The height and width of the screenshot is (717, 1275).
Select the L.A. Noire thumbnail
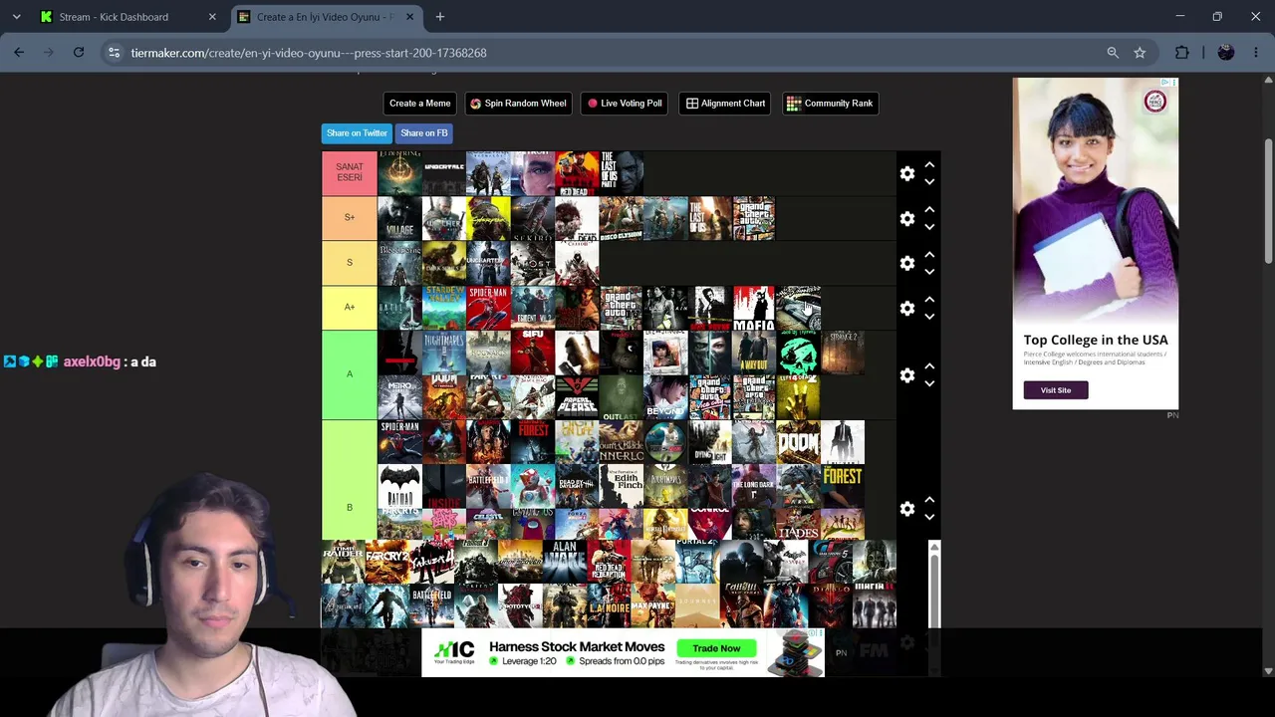click(x=610, y=605)
